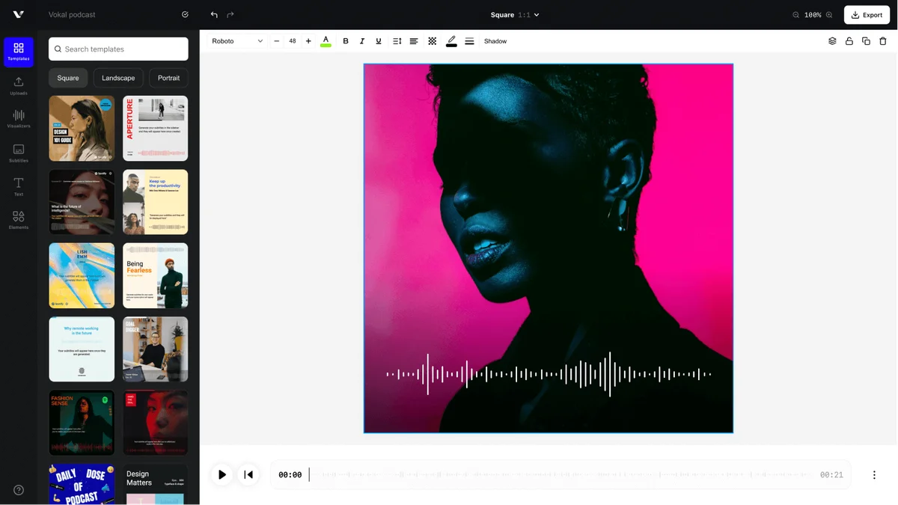Open the layers stack icon

pos(832,41)
